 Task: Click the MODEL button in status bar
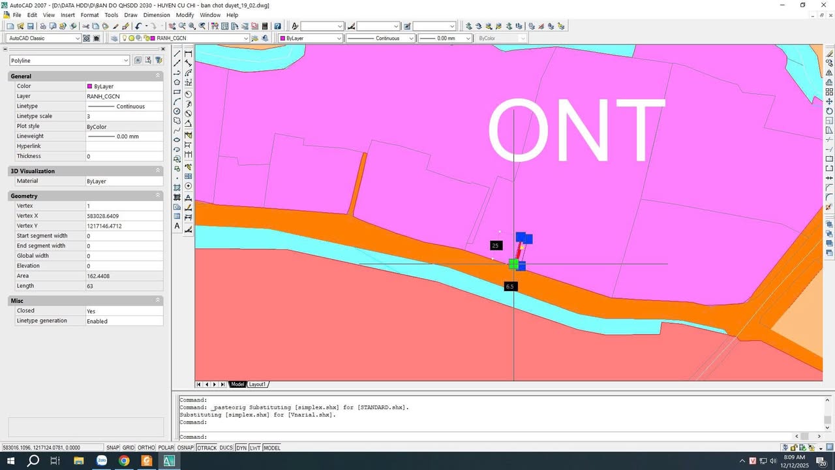pyautogui.click(x=272, y=448)
